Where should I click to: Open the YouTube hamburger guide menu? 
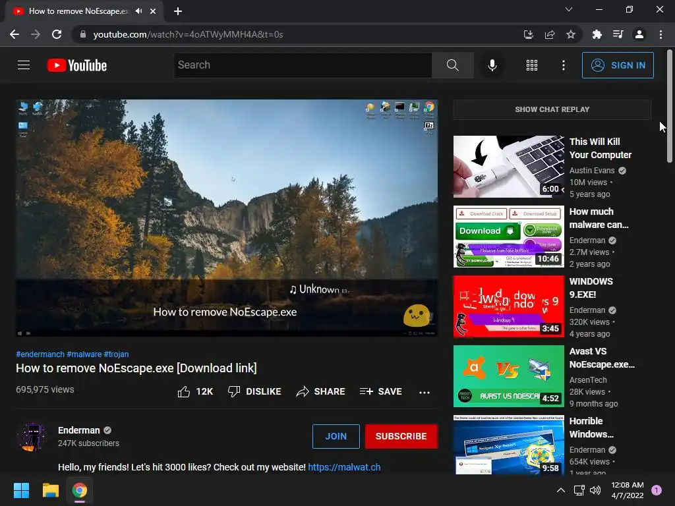[24, 65]
